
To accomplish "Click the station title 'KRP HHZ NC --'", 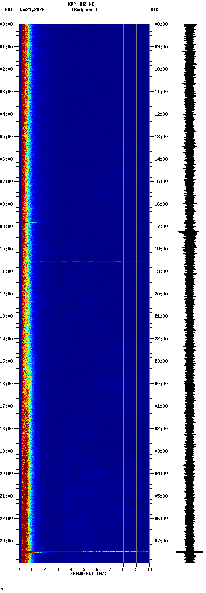I will tap(85, 4).
